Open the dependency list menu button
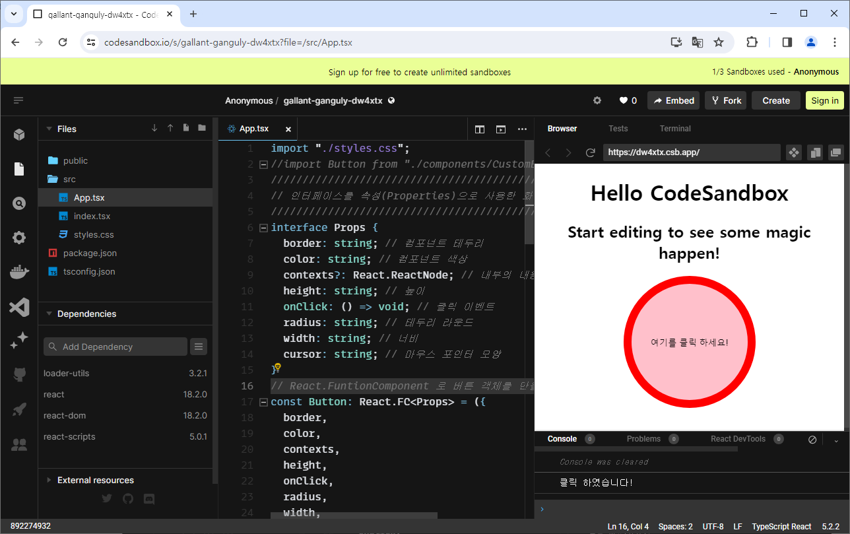 click(199, 347)
